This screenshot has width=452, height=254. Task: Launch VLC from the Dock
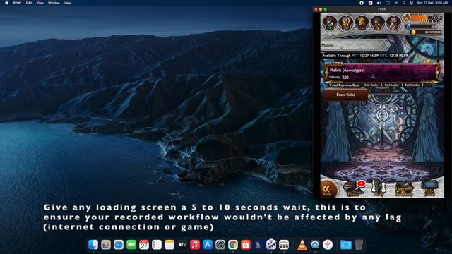click(302, 245)
